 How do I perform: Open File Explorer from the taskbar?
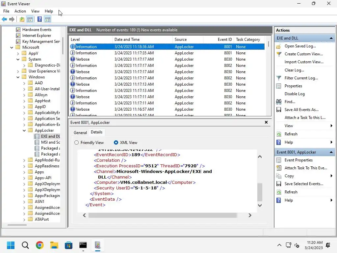pos(54,245)
